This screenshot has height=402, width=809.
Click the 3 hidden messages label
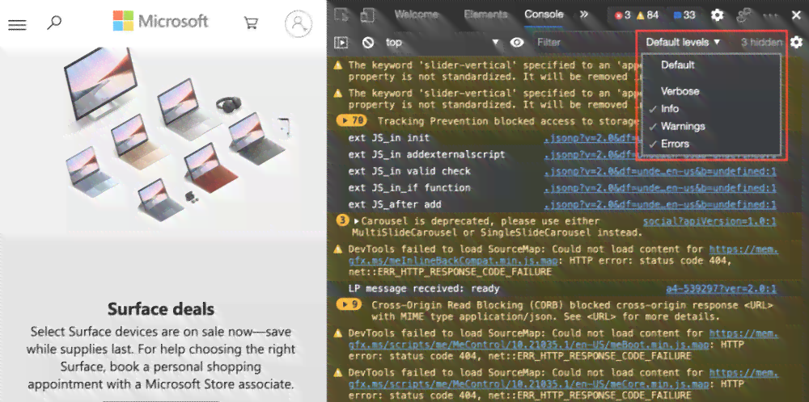click(761, 42)
